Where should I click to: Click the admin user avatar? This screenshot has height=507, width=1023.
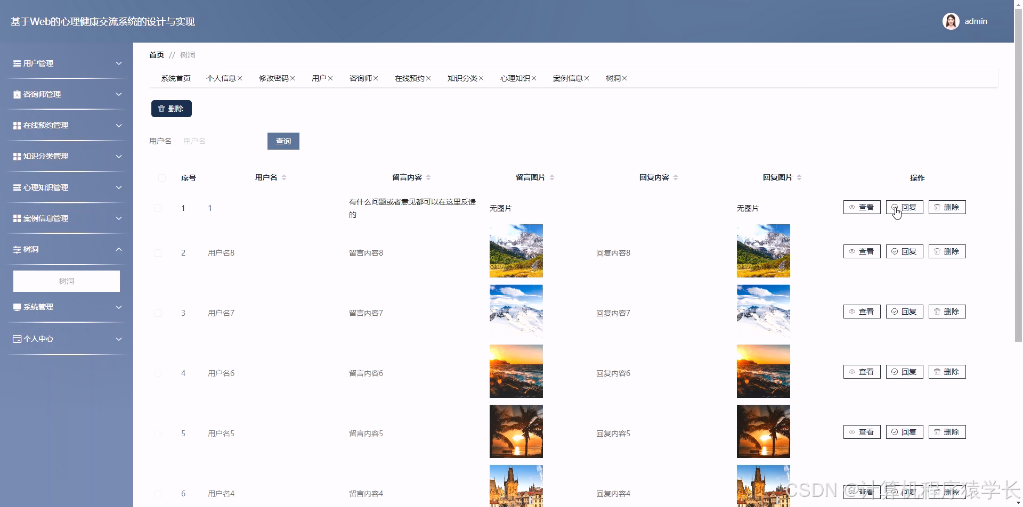[x=951, y=21]
